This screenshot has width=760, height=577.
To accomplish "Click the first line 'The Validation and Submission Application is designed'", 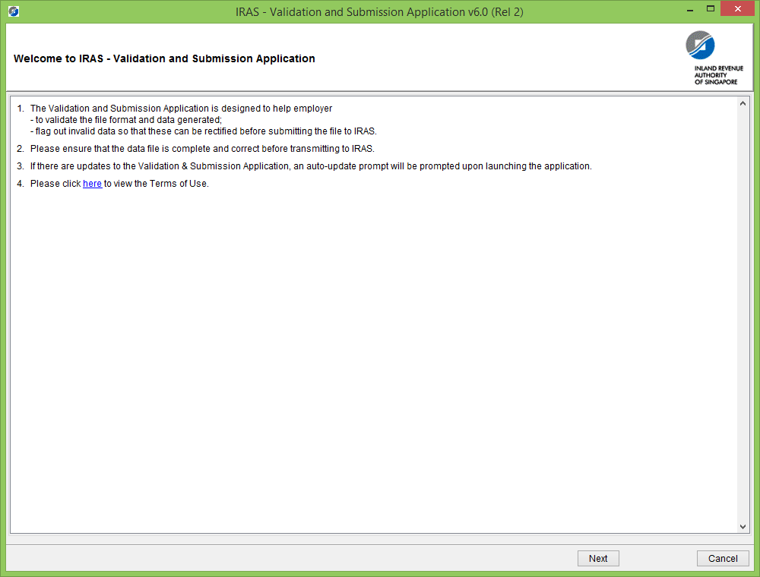I will 182,109.
